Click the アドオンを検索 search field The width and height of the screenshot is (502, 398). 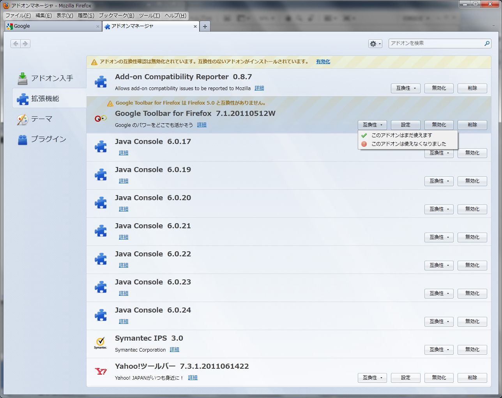point(436,43)
